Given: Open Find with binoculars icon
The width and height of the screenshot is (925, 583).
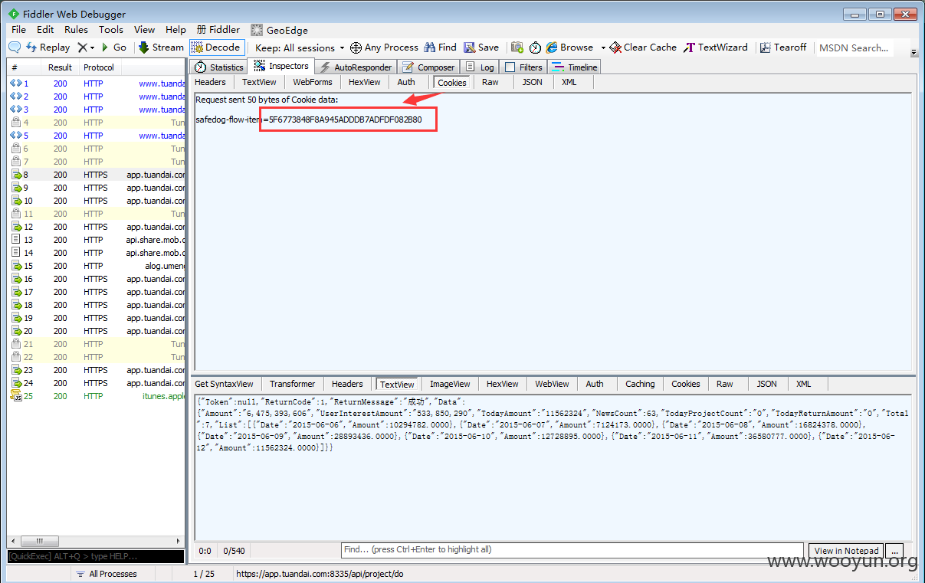Looking at the screenshot, I should click(x=440, y=47).
